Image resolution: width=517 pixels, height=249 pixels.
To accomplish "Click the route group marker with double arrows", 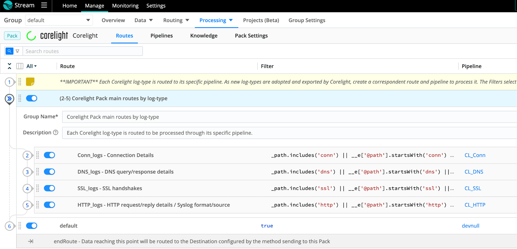I will 9,98.
